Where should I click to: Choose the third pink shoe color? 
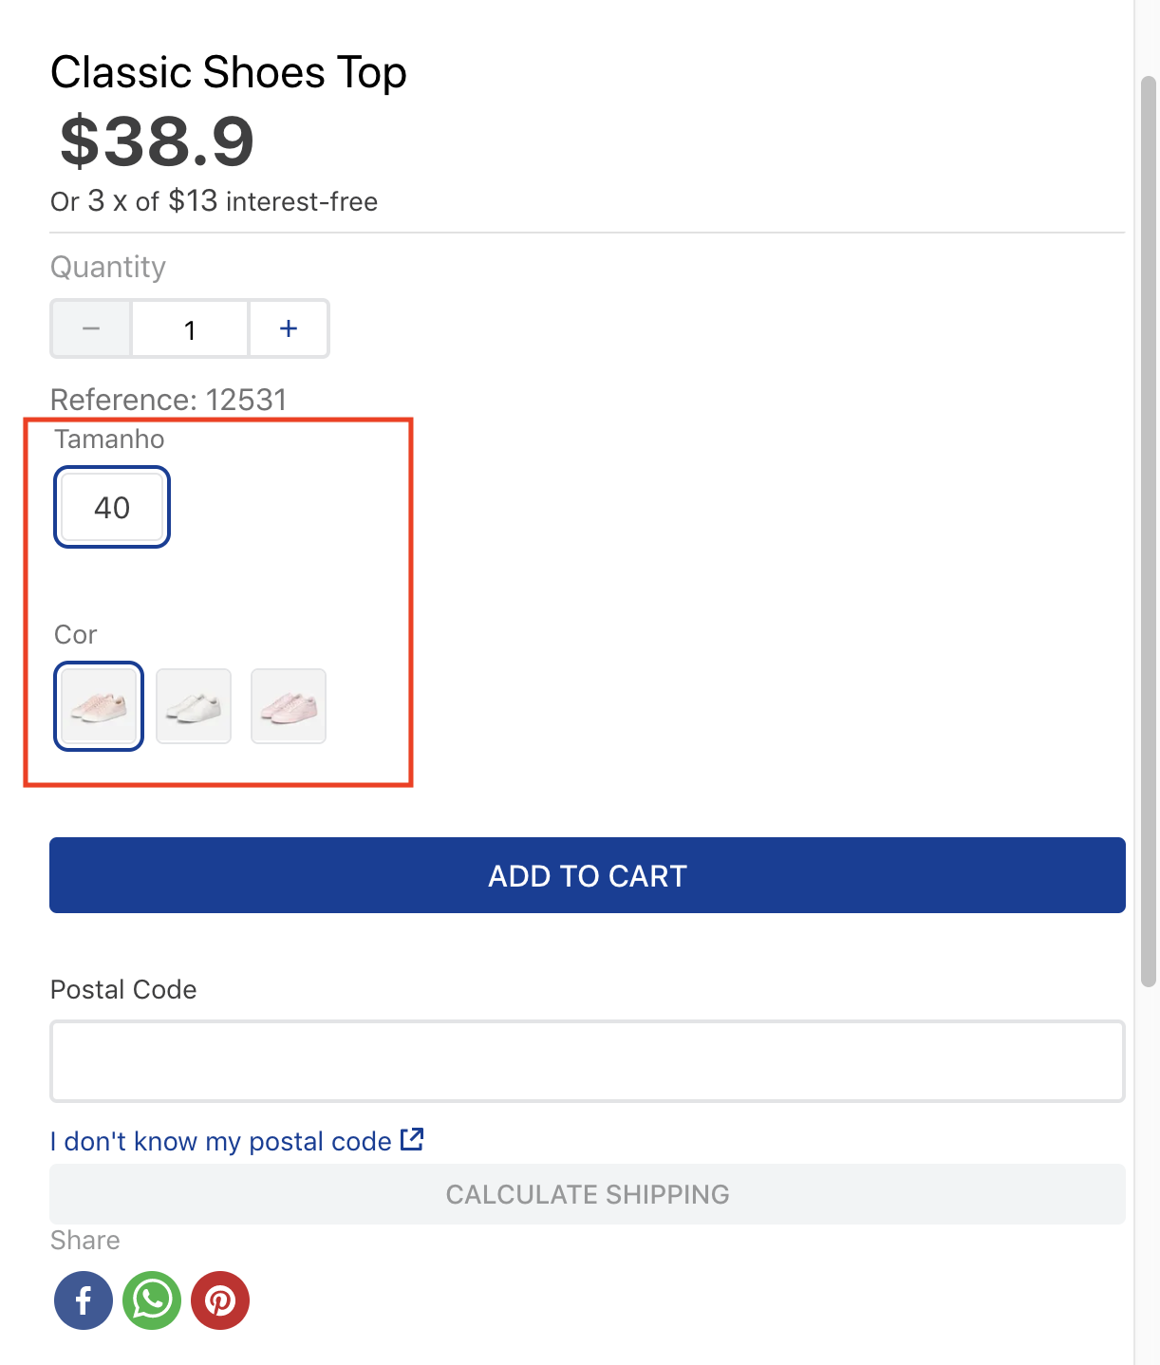(x=289, y=706)
